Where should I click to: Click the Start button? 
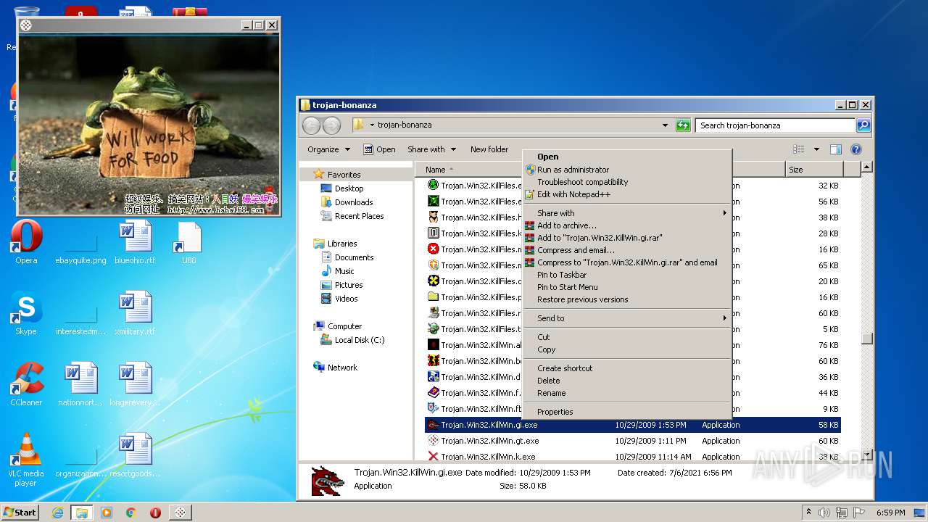pyautogui.click(x=20, y=512)
